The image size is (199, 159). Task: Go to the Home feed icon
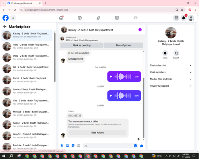tap(61, 18)
